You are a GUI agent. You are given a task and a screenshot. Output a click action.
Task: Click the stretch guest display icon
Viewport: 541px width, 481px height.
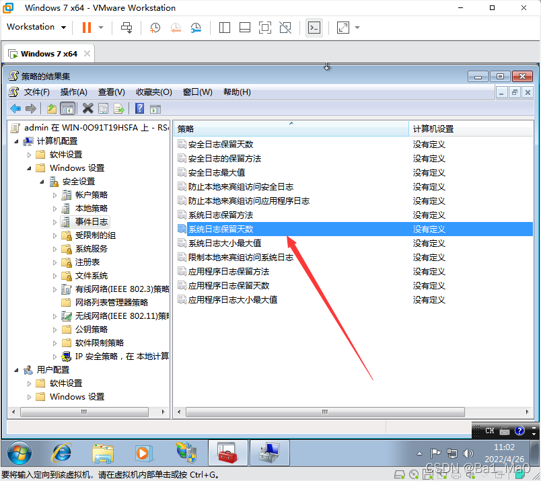[x=343, y=28]
